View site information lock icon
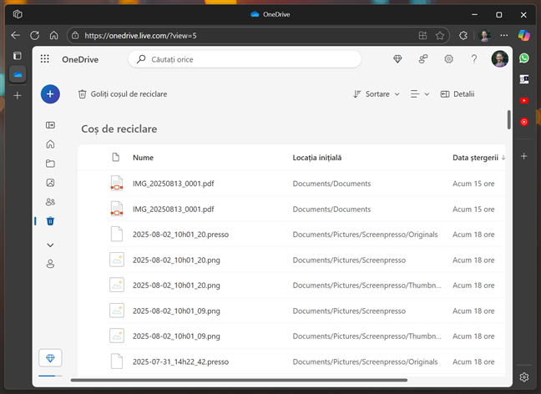 pyautogui.click(x=75, y=36)
